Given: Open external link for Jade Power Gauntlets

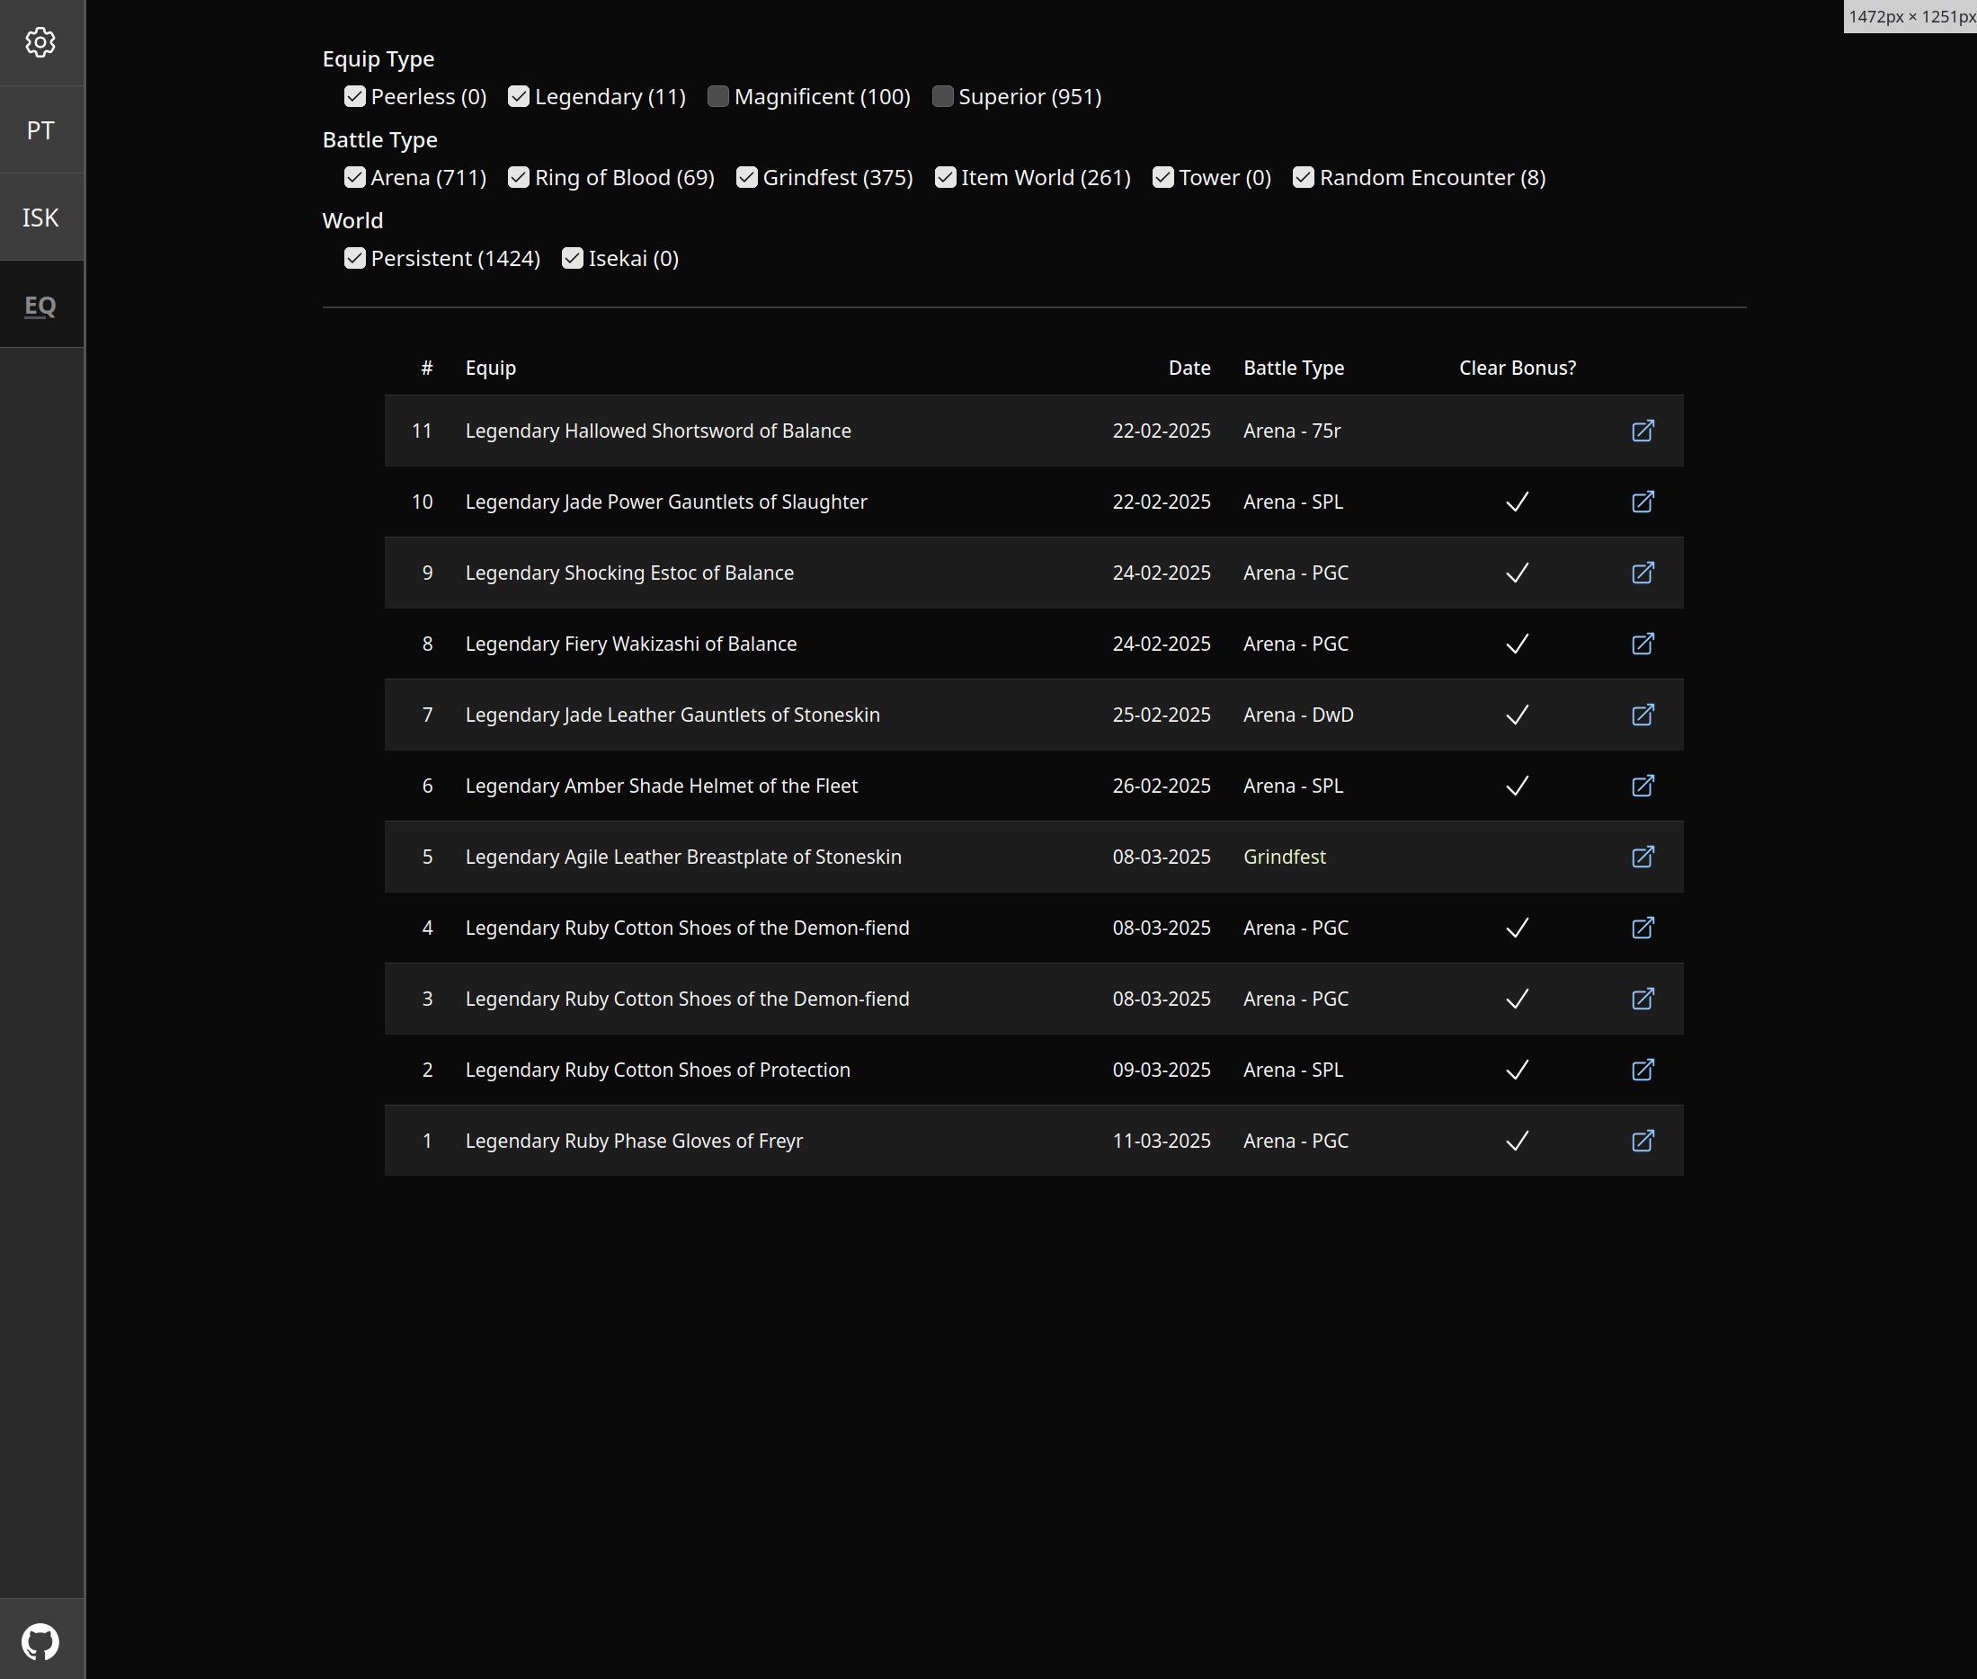Looking at the screenshot, I should click(1642, 502).
